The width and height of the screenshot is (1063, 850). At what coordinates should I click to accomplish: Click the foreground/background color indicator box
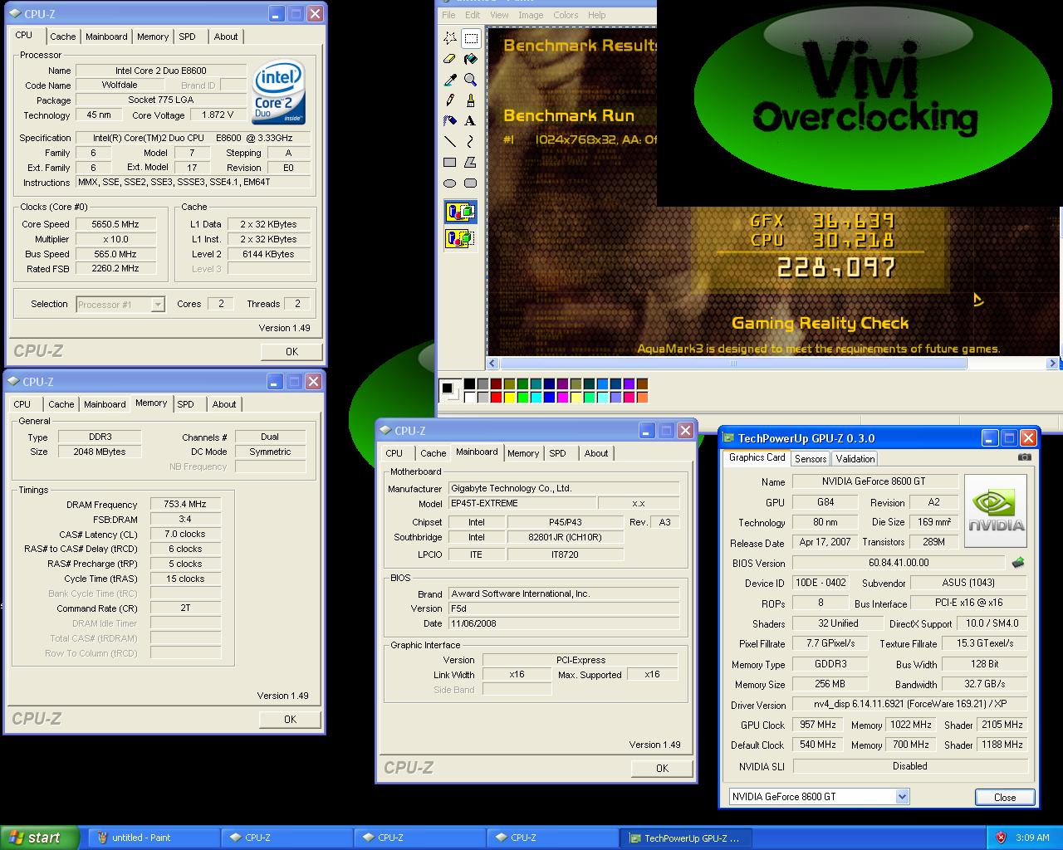tap(449, 390)
